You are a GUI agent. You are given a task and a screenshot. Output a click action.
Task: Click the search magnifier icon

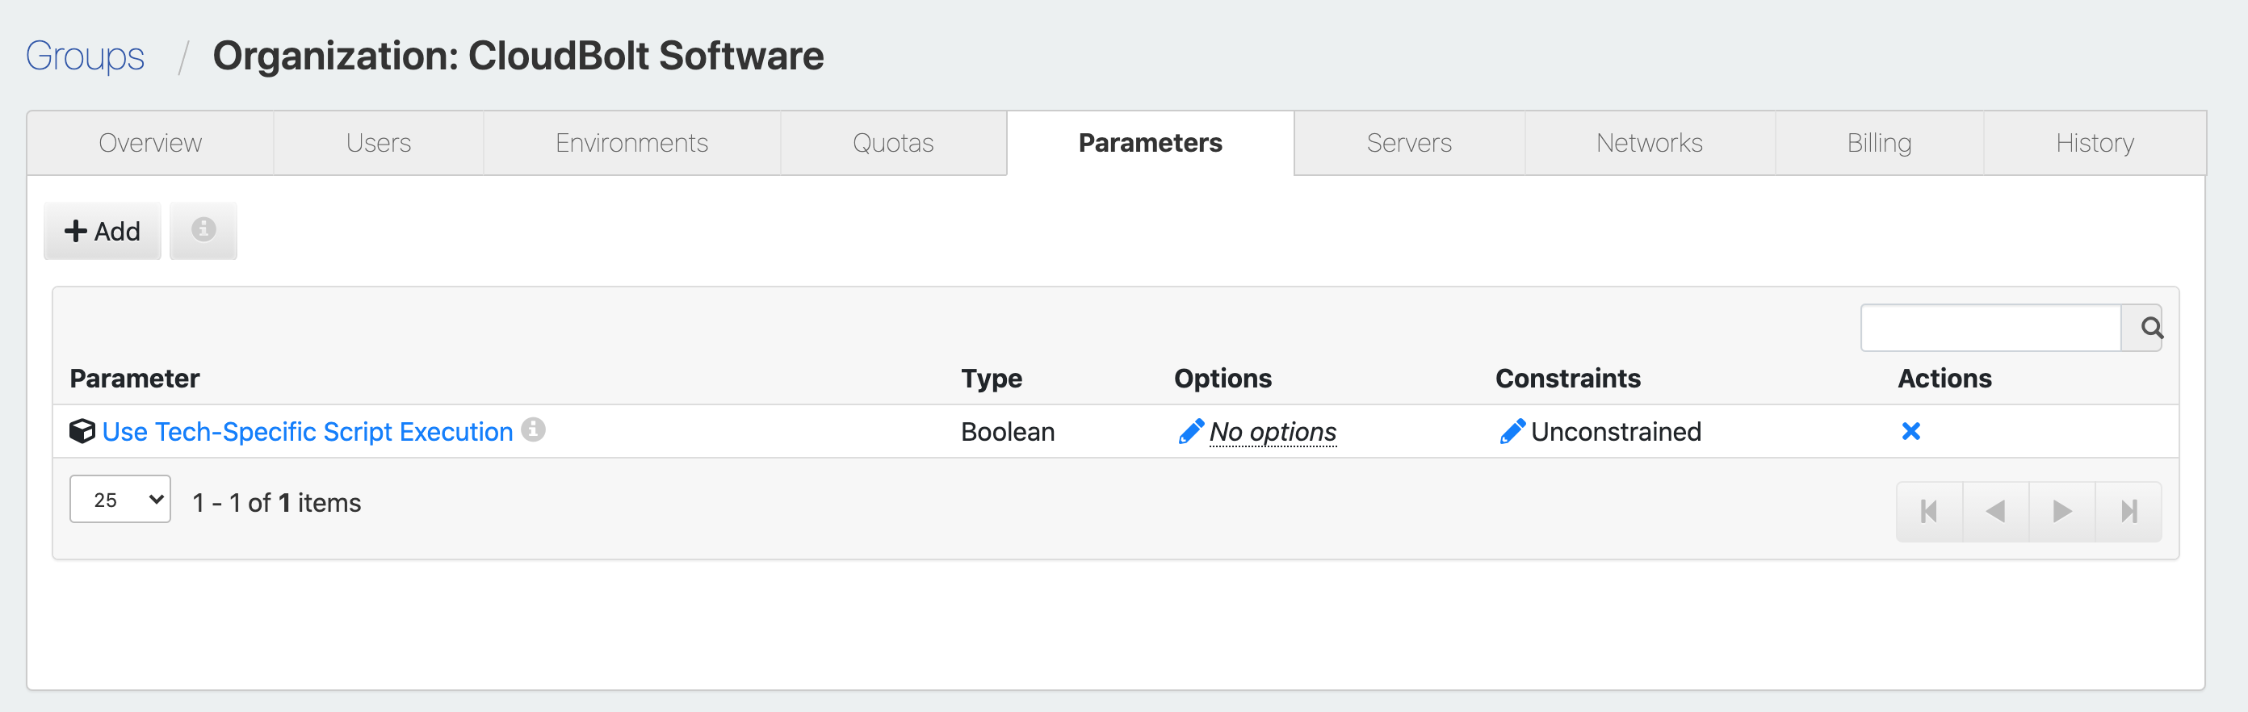pos(2150,328)
